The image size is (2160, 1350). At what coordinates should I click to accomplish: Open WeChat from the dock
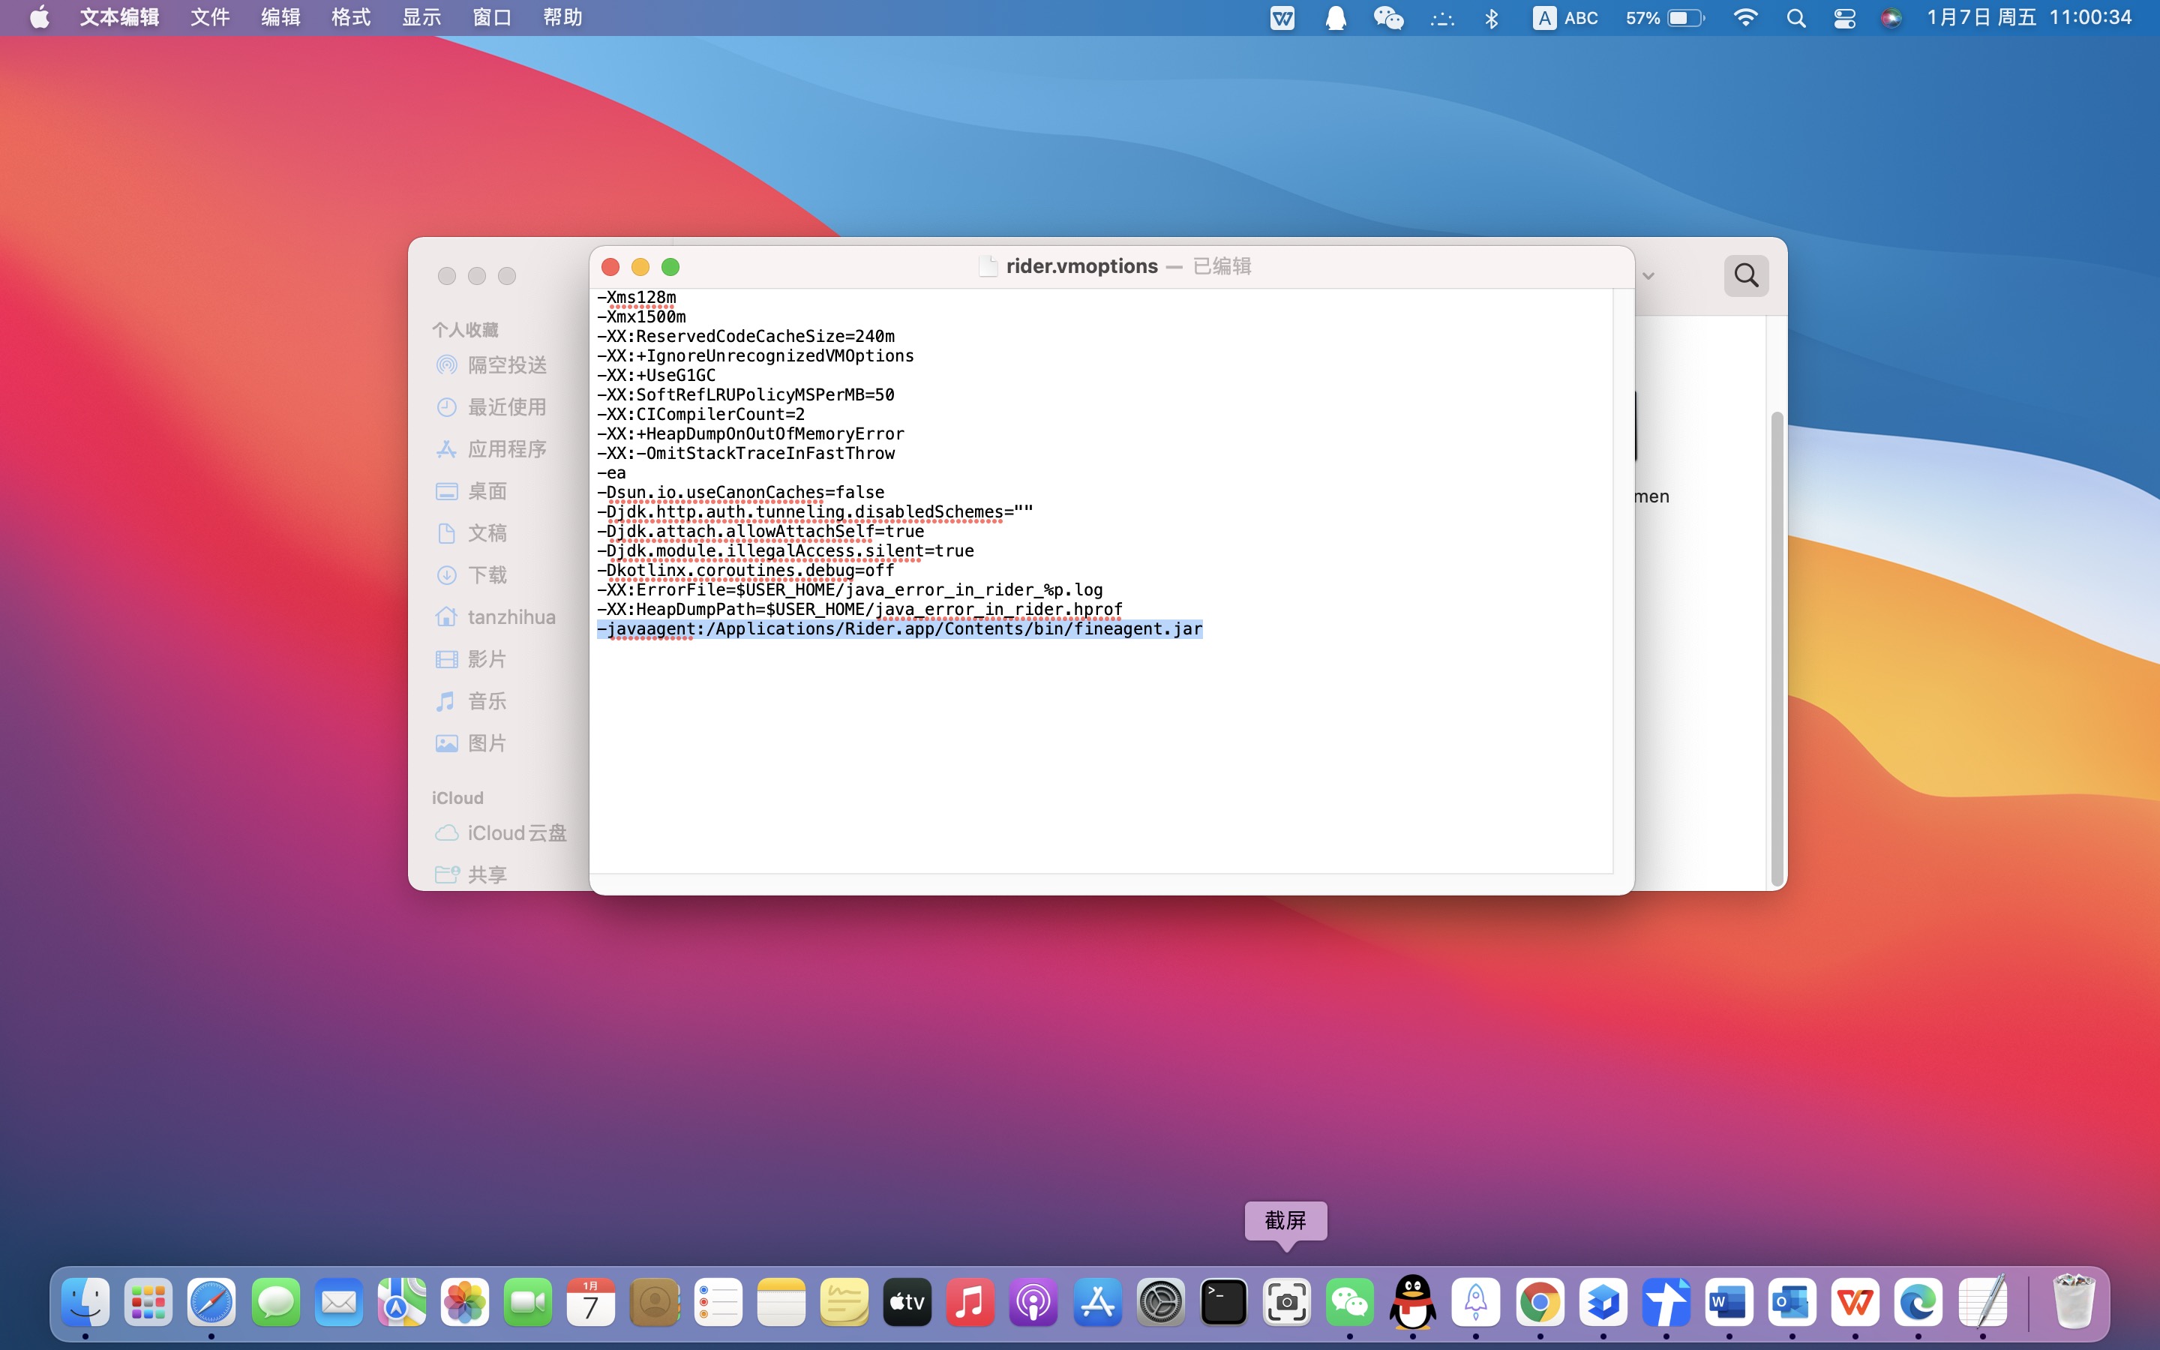(x=1349, y=1303)
